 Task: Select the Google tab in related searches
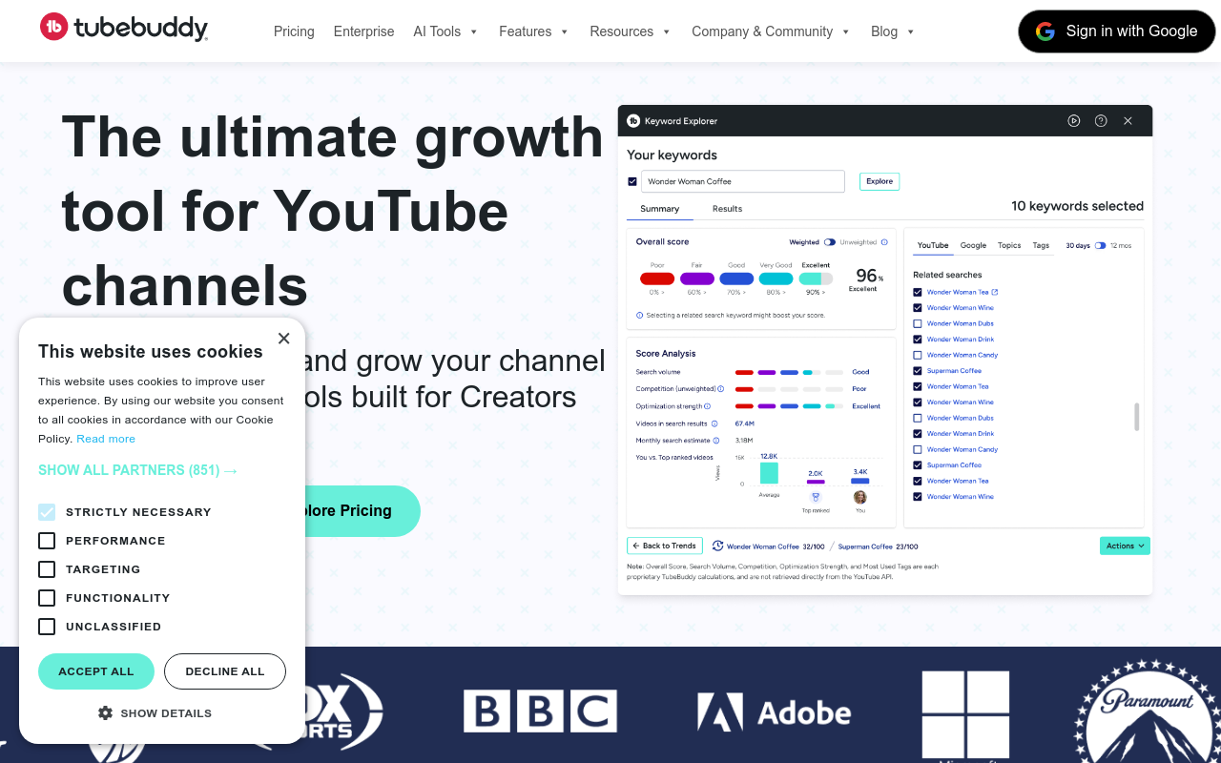click(x=973, y=245)
